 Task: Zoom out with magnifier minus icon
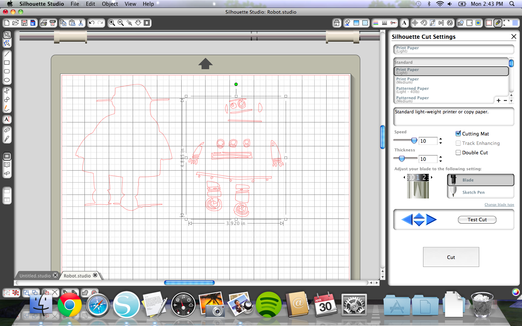[121, 23]
